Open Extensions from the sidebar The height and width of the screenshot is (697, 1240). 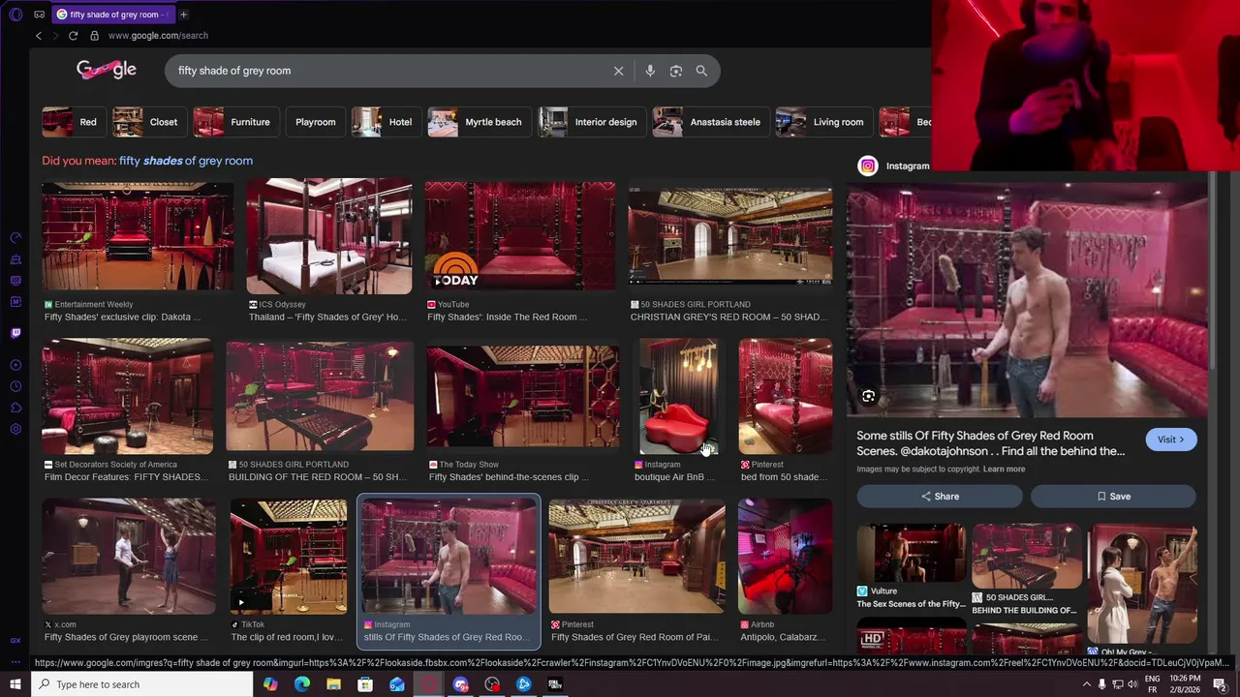click(x=15, y=408)
